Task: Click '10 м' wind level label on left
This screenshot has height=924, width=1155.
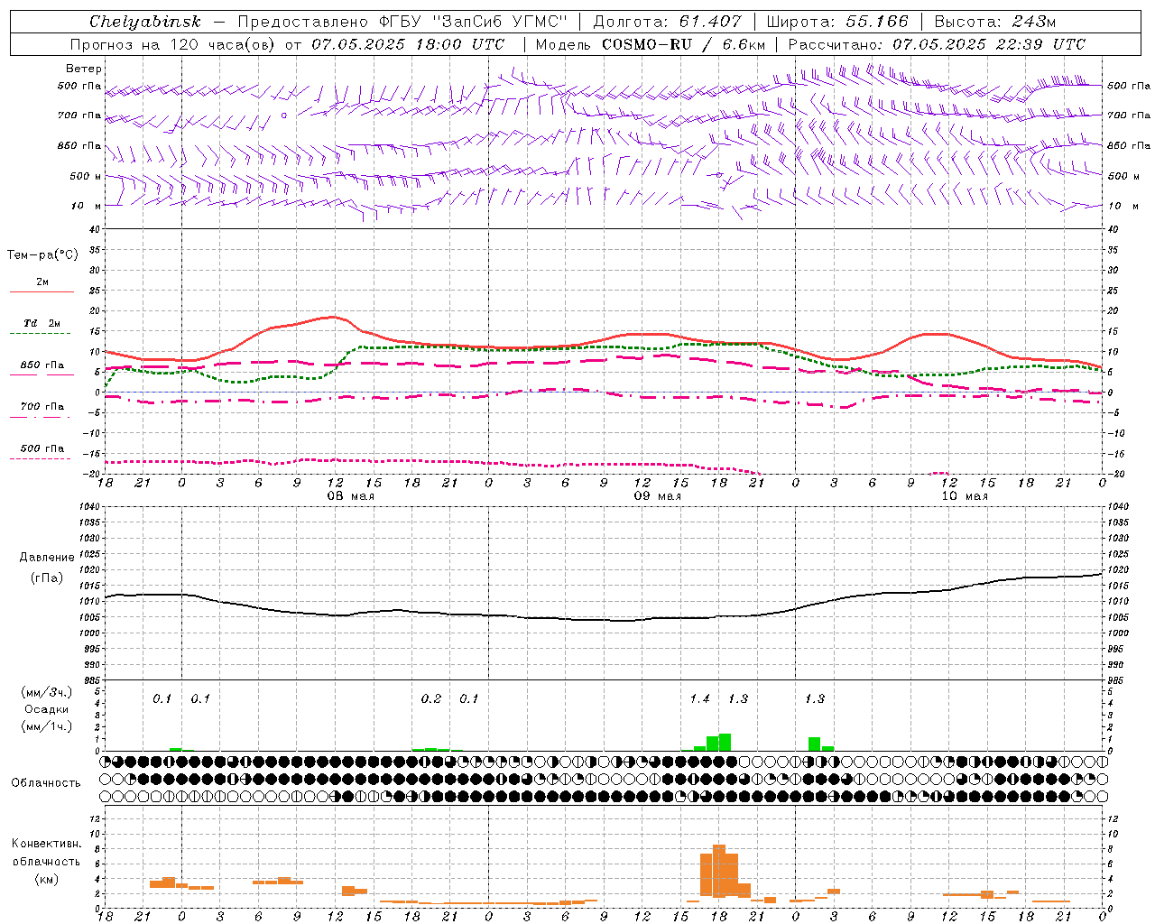Action: tap(86, 207)
